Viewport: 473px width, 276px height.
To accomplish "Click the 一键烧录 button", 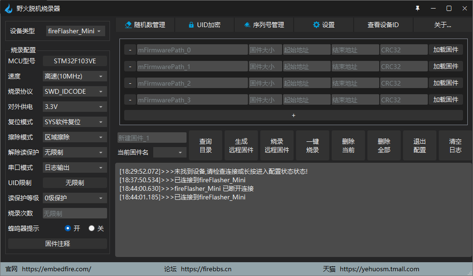I will tap(313, 146).
